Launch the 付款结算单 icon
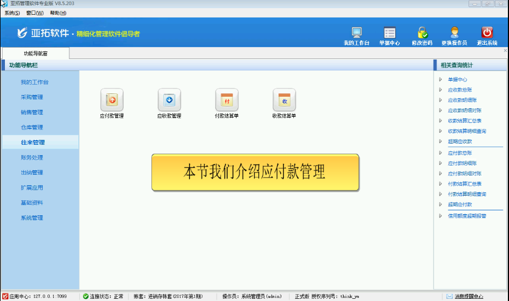The height and width of the screenshot is (301, 509). (227, 101)
